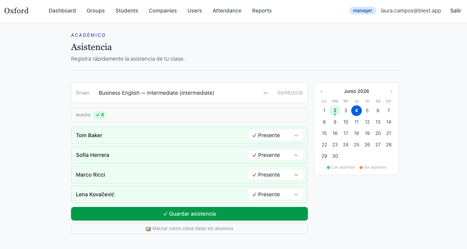Screen dimensions: 467x249
Task: Go to Attendance section
Action: tap(227, 11)
